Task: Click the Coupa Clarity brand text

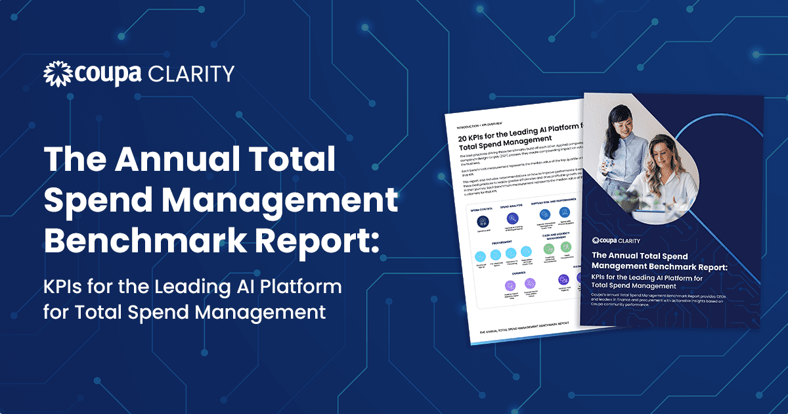Action: click(150, 74)
